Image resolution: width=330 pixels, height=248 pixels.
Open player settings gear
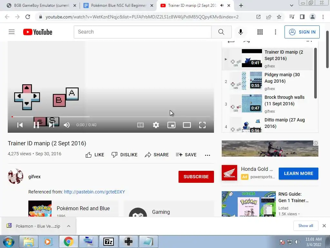pyautogui.click(x=156, y=125)
